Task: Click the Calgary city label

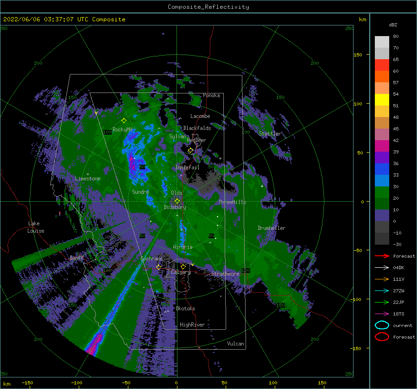Action: pos(181,272)
